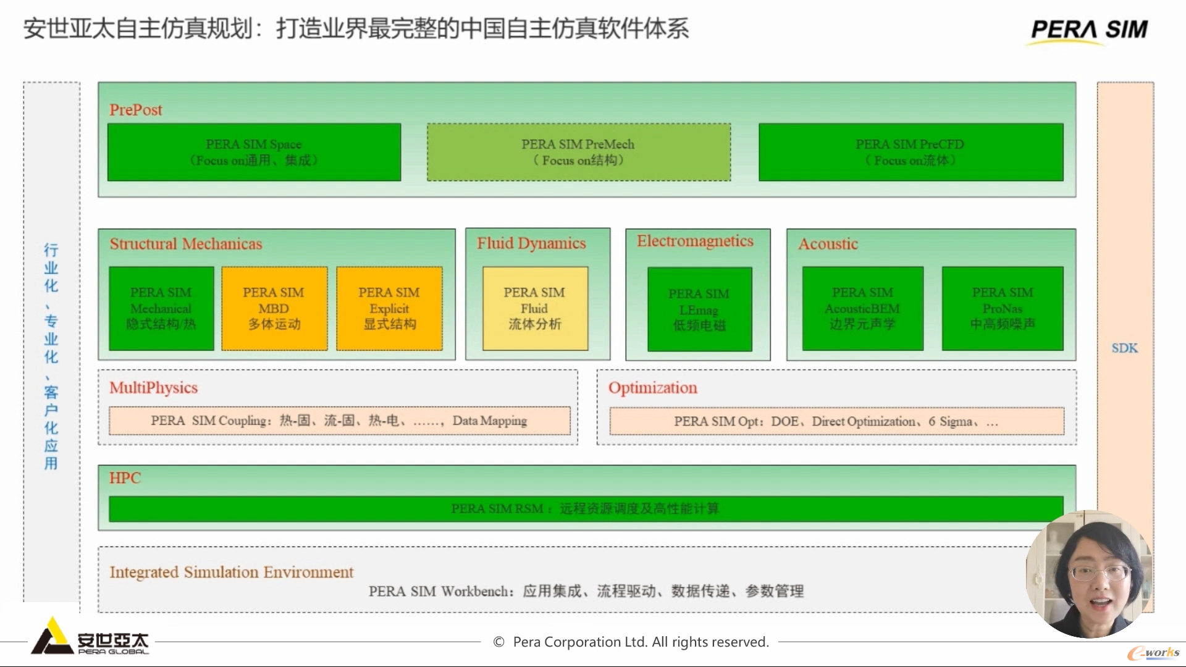Viewport: 1186px width, 667px height.
Task: Click the PERA SIM logo
Action: [x=1089, y=31]
